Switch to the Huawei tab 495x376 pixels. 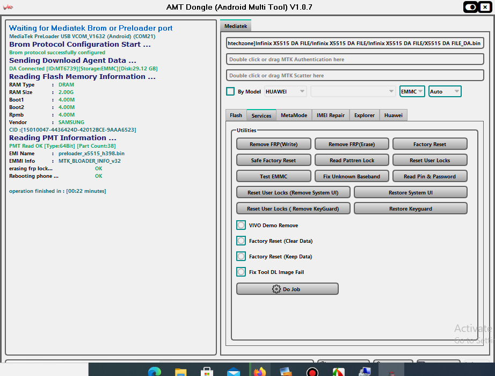pyautogui.click(x=394, y=115)
